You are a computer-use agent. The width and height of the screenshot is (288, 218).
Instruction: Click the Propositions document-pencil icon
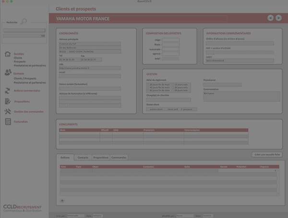[x=8, y=101]
